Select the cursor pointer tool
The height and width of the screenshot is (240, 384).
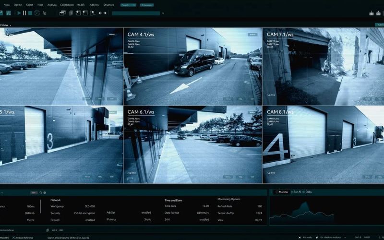(x=44, y=13)
